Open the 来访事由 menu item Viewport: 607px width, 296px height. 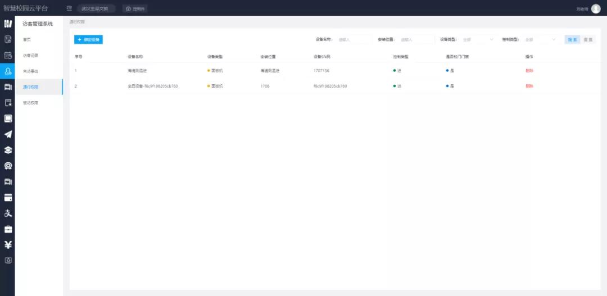click(x=30, y=71)
